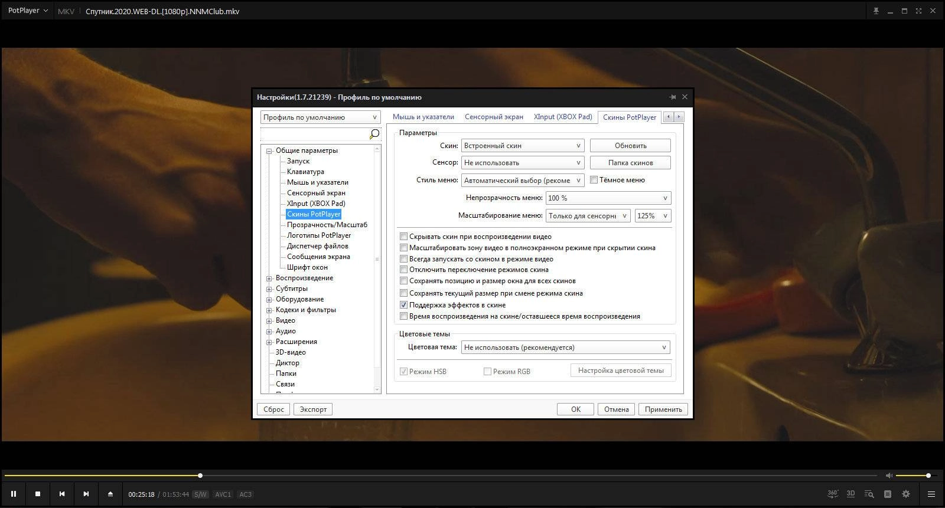Open the 'Скин' dropdown
Image resolution: width=945 pixels, height=508 pixels.
click(x=523, y=146)
